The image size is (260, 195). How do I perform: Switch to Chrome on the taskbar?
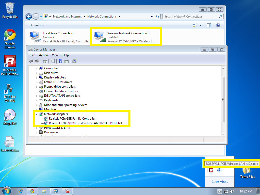pos(32,191)
